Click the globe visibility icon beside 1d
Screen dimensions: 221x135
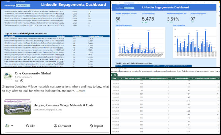[22, 81]
